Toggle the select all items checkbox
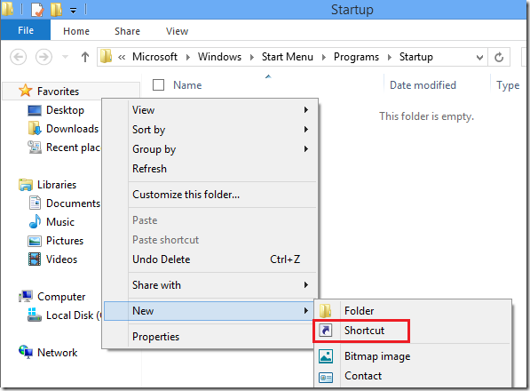The width and height of the screenshot is (530, 391). click(159, 85)
